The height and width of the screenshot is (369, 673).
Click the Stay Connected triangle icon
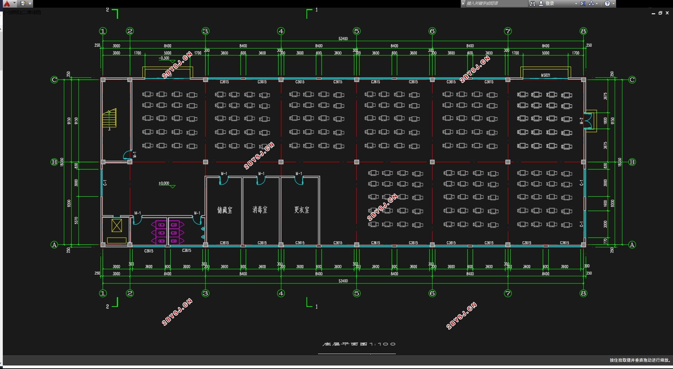[x=591, y=3]
